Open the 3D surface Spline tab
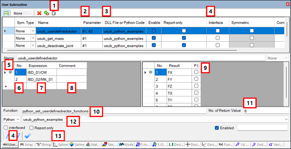This screenshot has width=291, height=149. coord(77,144)
